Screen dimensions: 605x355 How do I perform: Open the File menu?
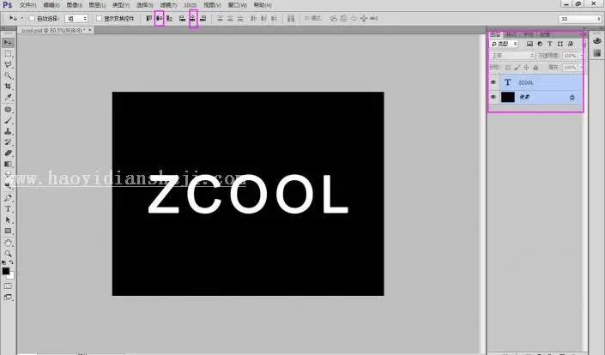(27, 5)
